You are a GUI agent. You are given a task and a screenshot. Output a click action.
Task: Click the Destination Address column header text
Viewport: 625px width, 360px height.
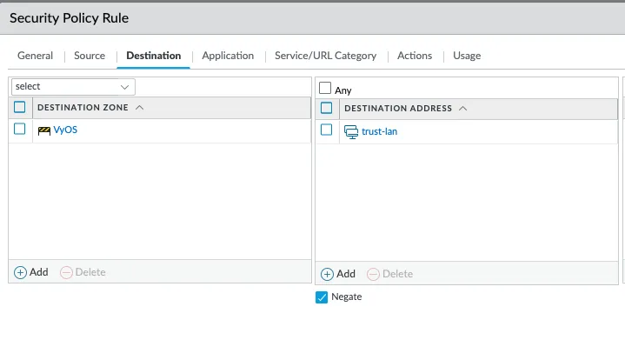(398, 108)
